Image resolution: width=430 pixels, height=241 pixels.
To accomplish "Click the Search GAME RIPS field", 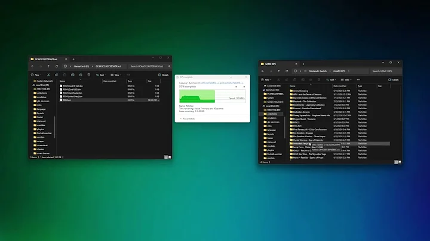I will click(x=386, y=71).
